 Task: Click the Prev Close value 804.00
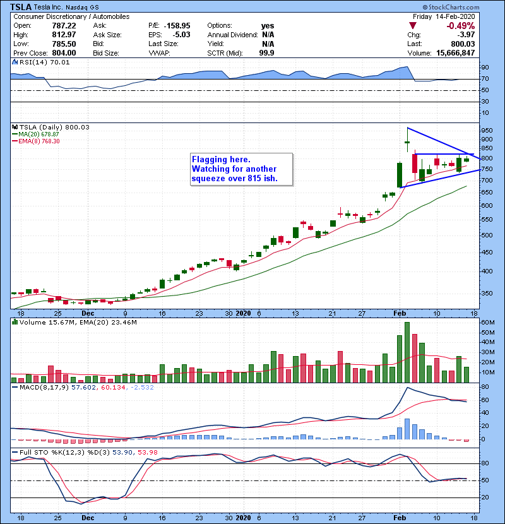click(64, 53)
